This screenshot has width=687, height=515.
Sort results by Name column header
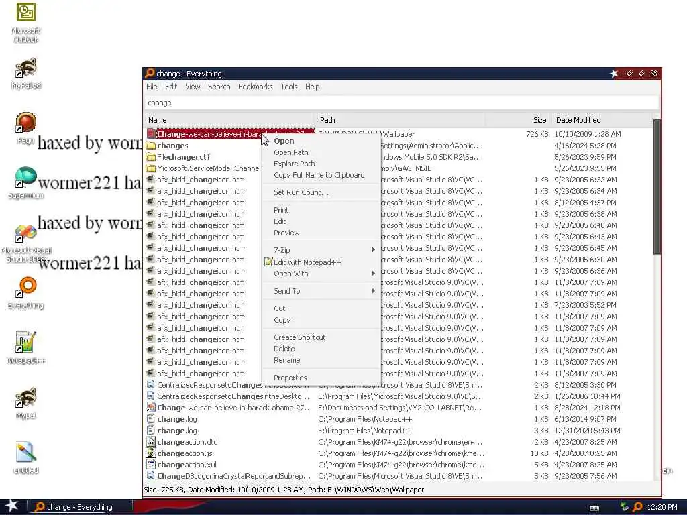229,120
